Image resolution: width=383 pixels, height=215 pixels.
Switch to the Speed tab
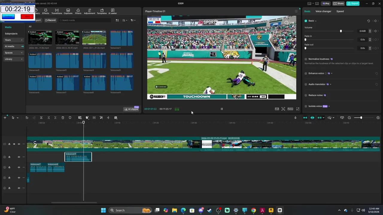[340, 11]
